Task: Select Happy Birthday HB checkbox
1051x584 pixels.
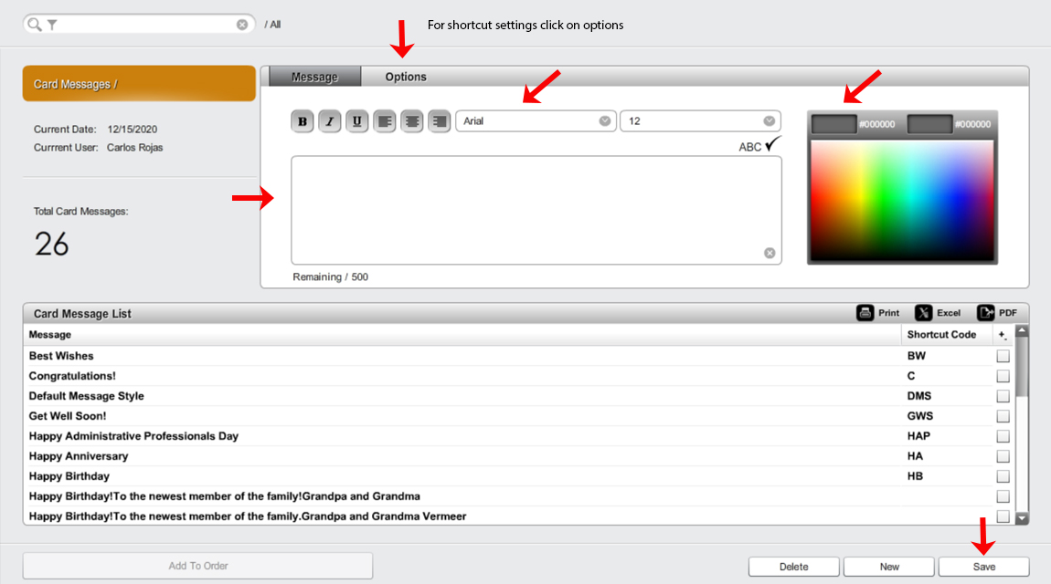Action: (x=1003, y=476)
